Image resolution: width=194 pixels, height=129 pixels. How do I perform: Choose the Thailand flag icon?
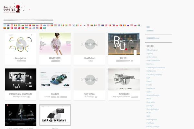[x=16, y=28]
